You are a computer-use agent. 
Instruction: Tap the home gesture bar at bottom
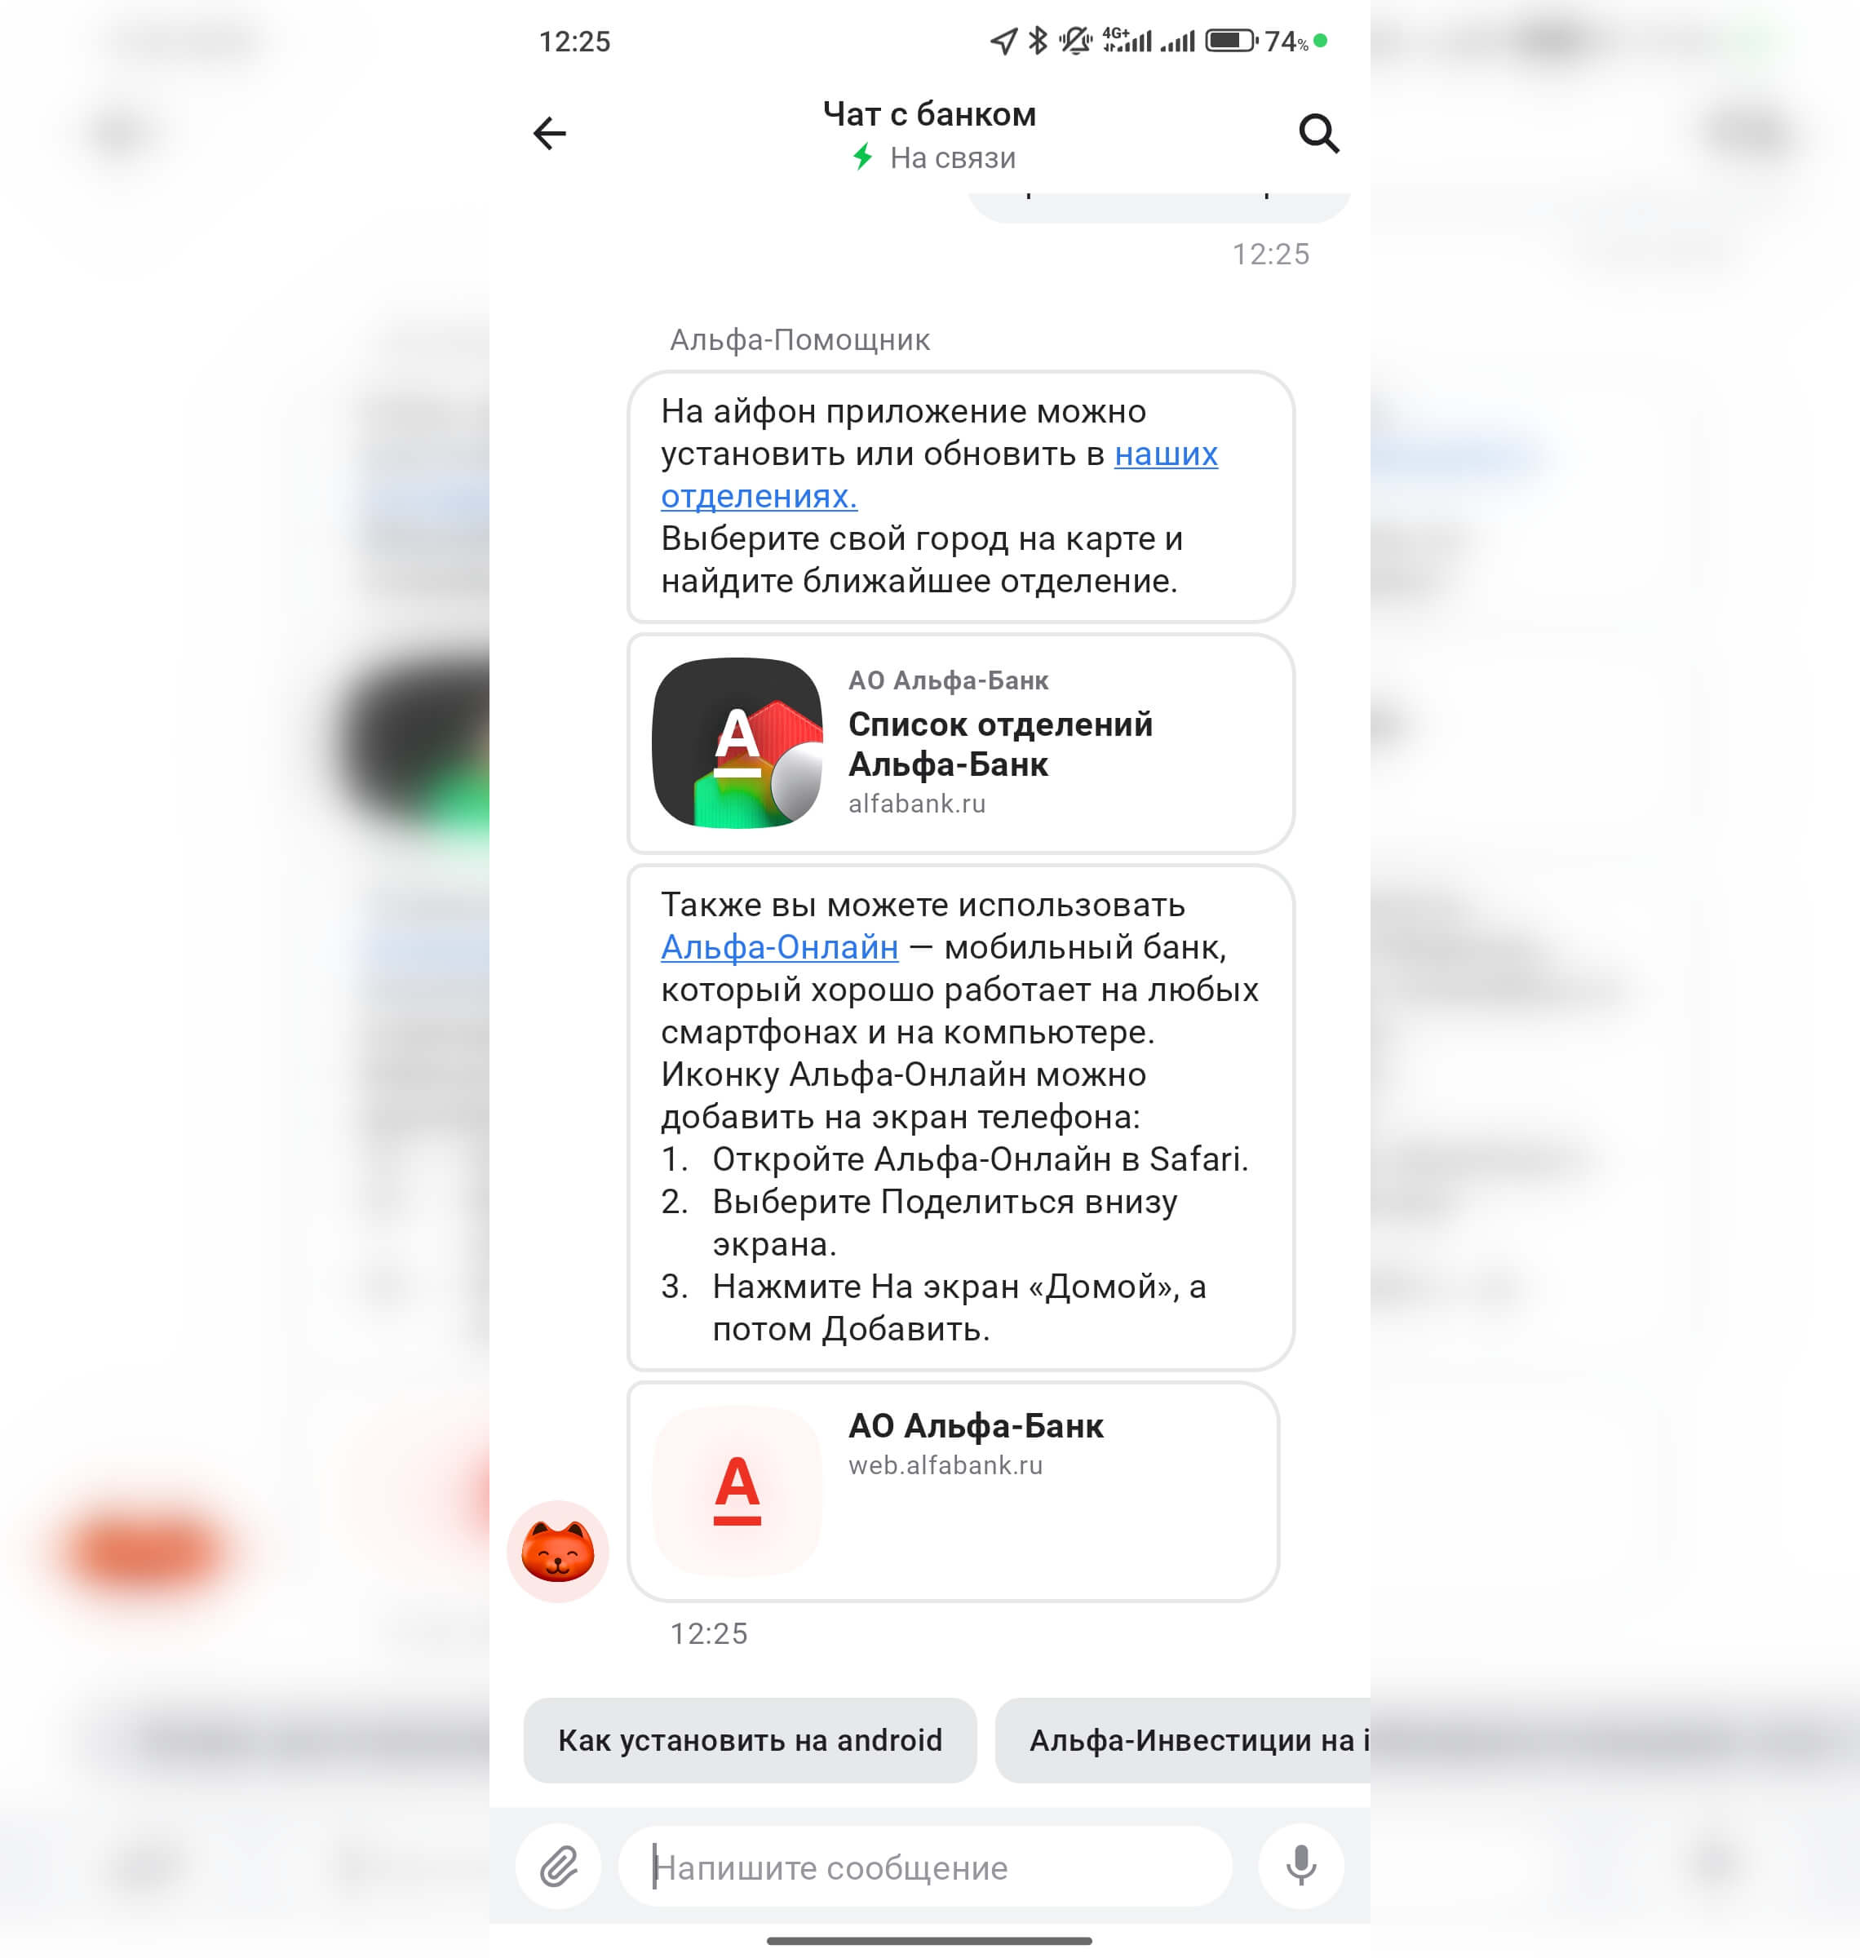[930, 1940]
